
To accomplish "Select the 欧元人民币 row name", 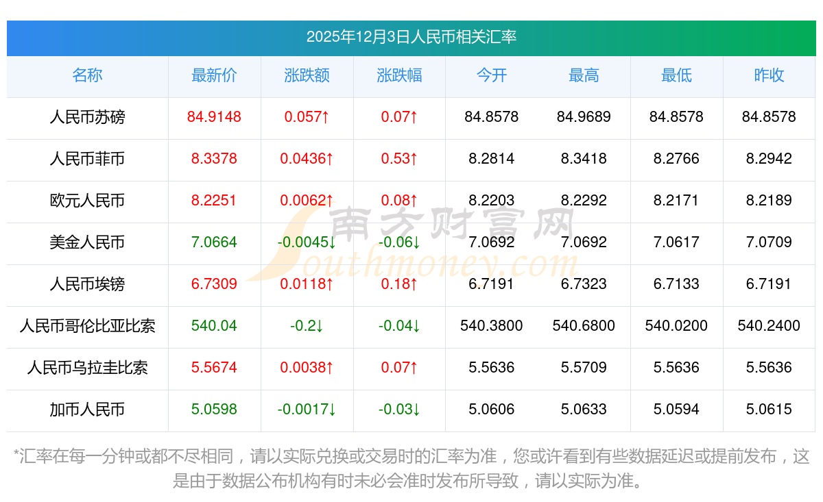I will point(87,201).
